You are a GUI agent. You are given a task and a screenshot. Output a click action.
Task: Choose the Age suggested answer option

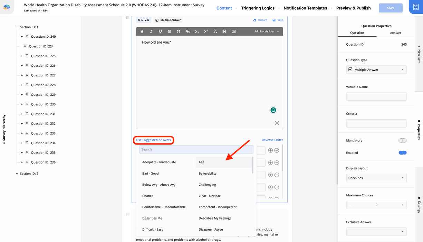[201, 162]
